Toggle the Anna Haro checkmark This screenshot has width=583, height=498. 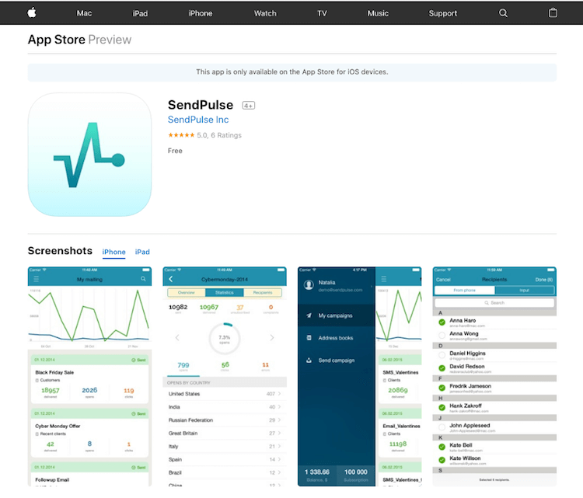(442, 322)
